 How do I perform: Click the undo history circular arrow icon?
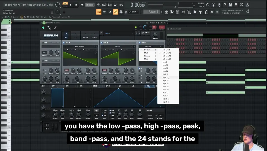pos(208,5)
